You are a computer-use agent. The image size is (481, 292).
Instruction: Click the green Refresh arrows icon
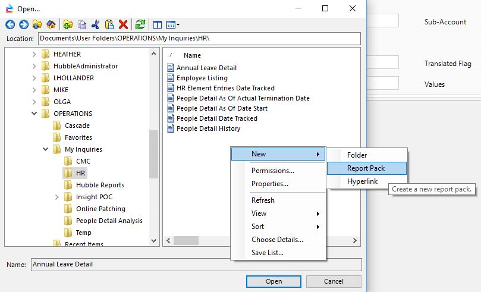(140, 24)
